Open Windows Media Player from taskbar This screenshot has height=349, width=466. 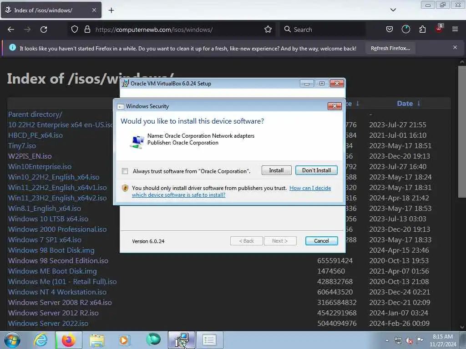point(124,340)
